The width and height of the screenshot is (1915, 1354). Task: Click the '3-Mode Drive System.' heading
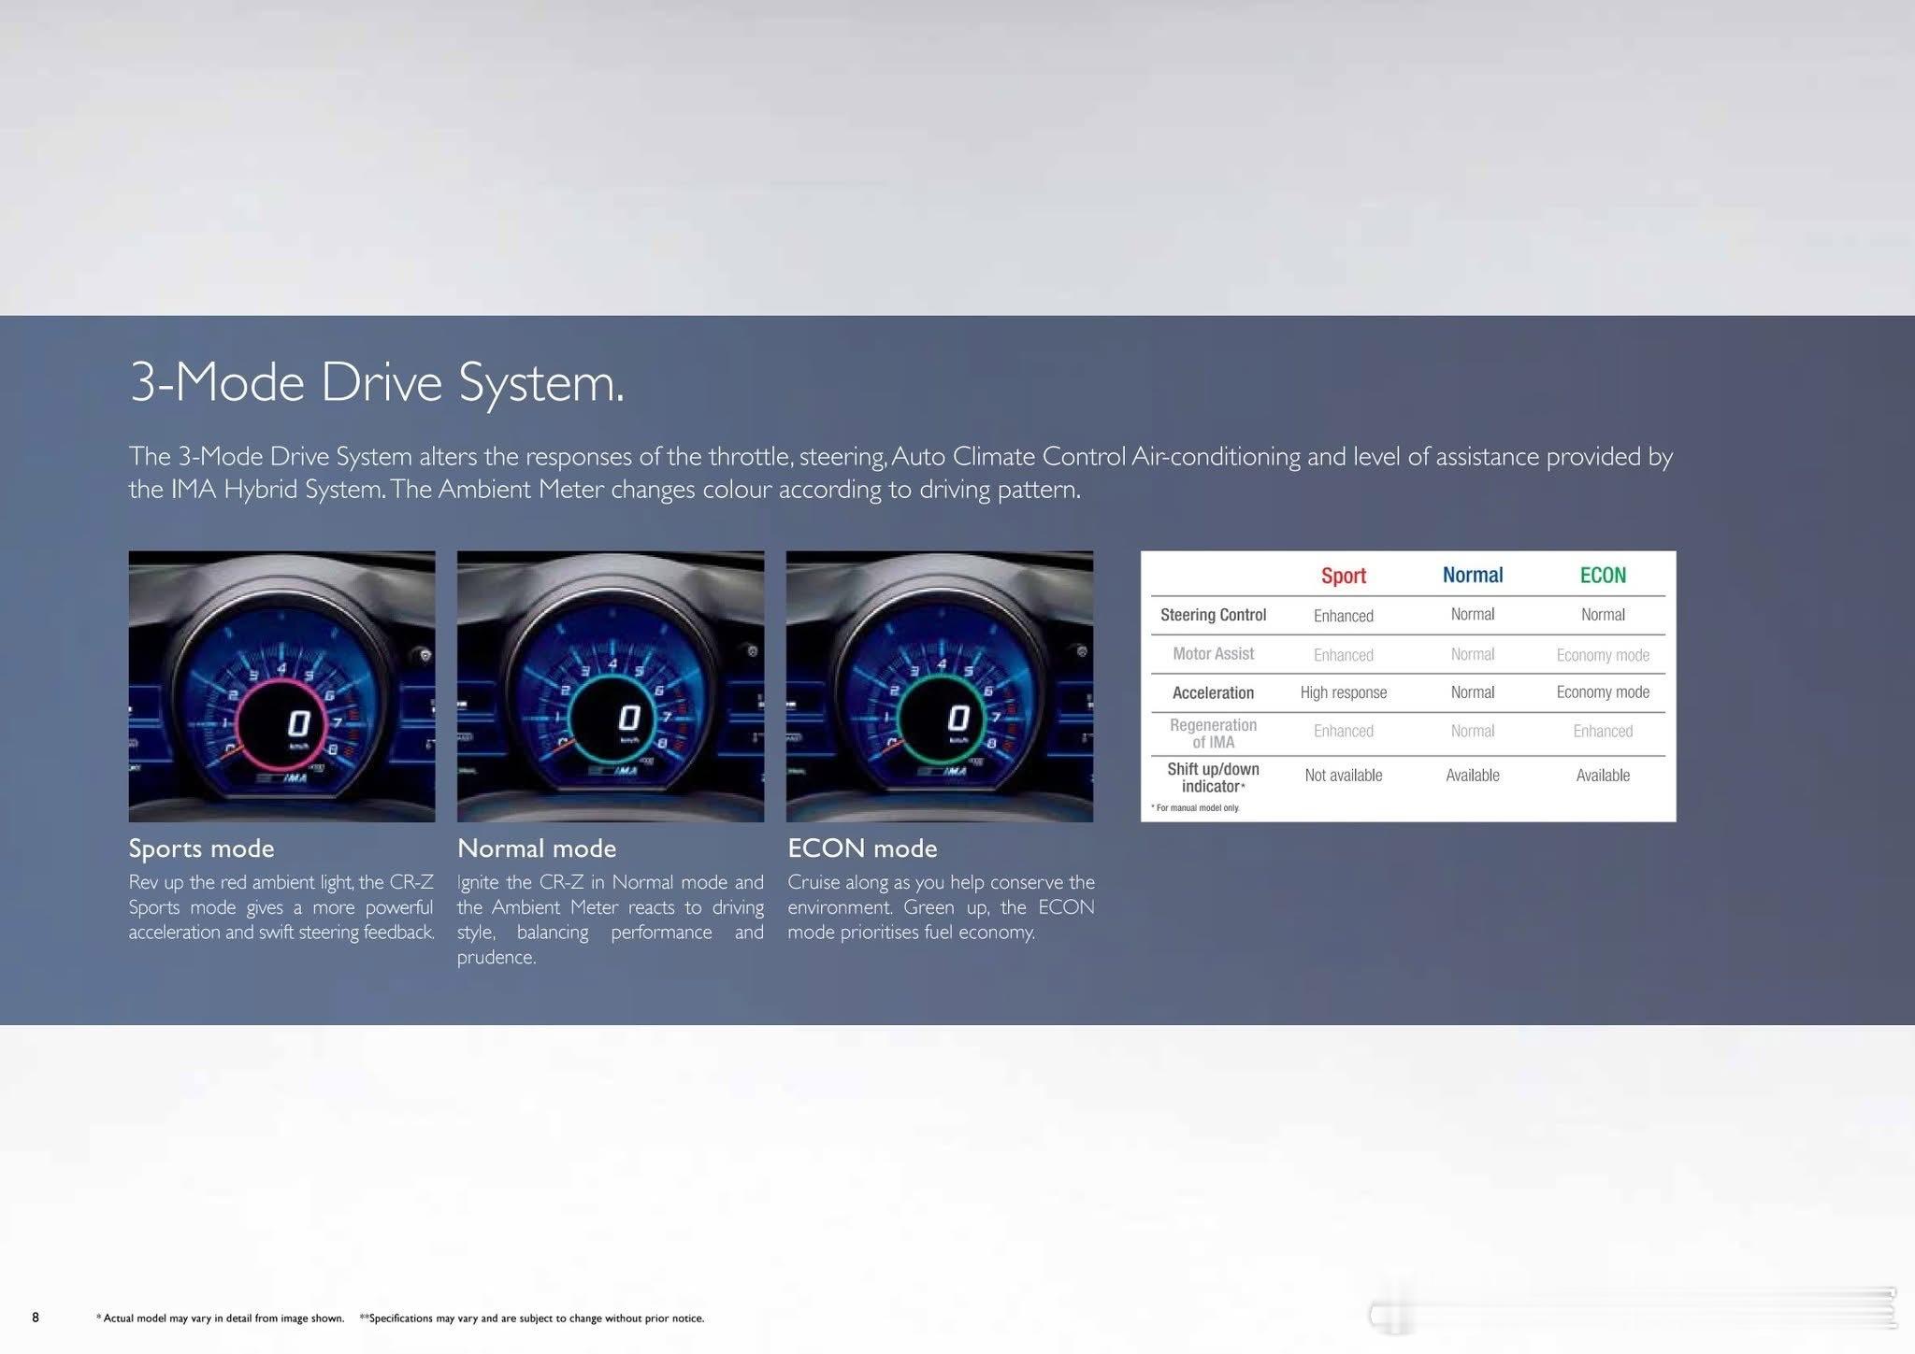pyautogui.click(x=377, y=382)
